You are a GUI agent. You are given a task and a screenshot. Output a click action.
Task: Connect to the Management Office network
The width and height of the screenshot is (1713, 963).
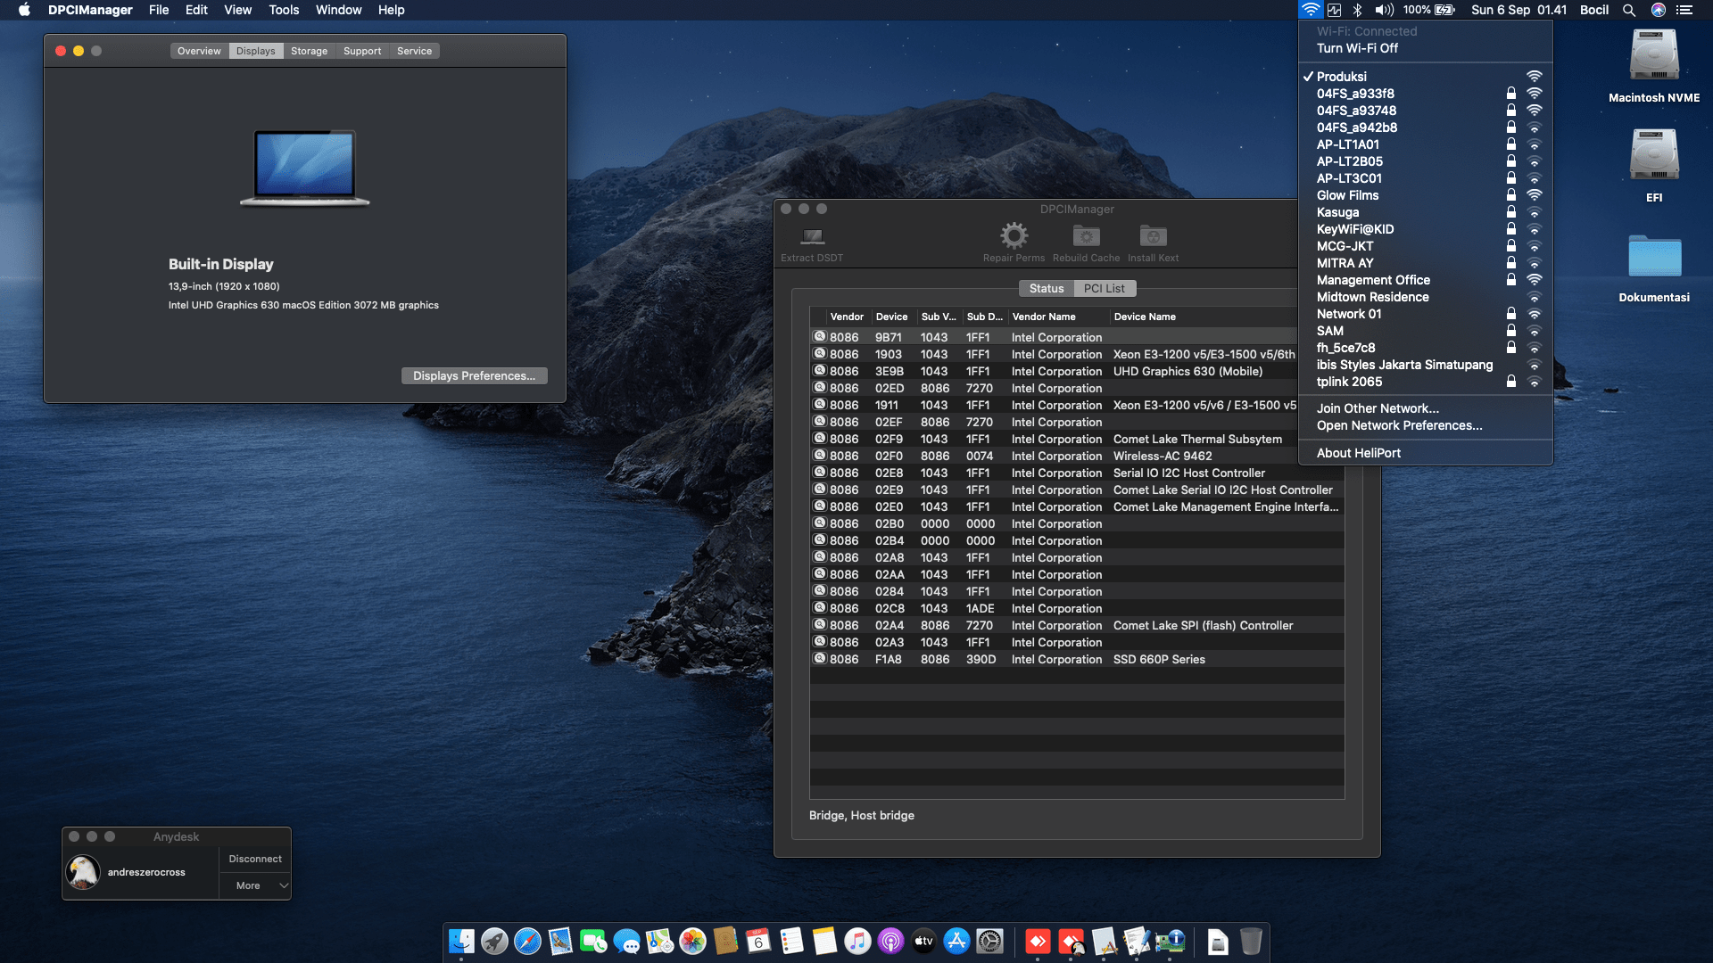click(1425, 280)
